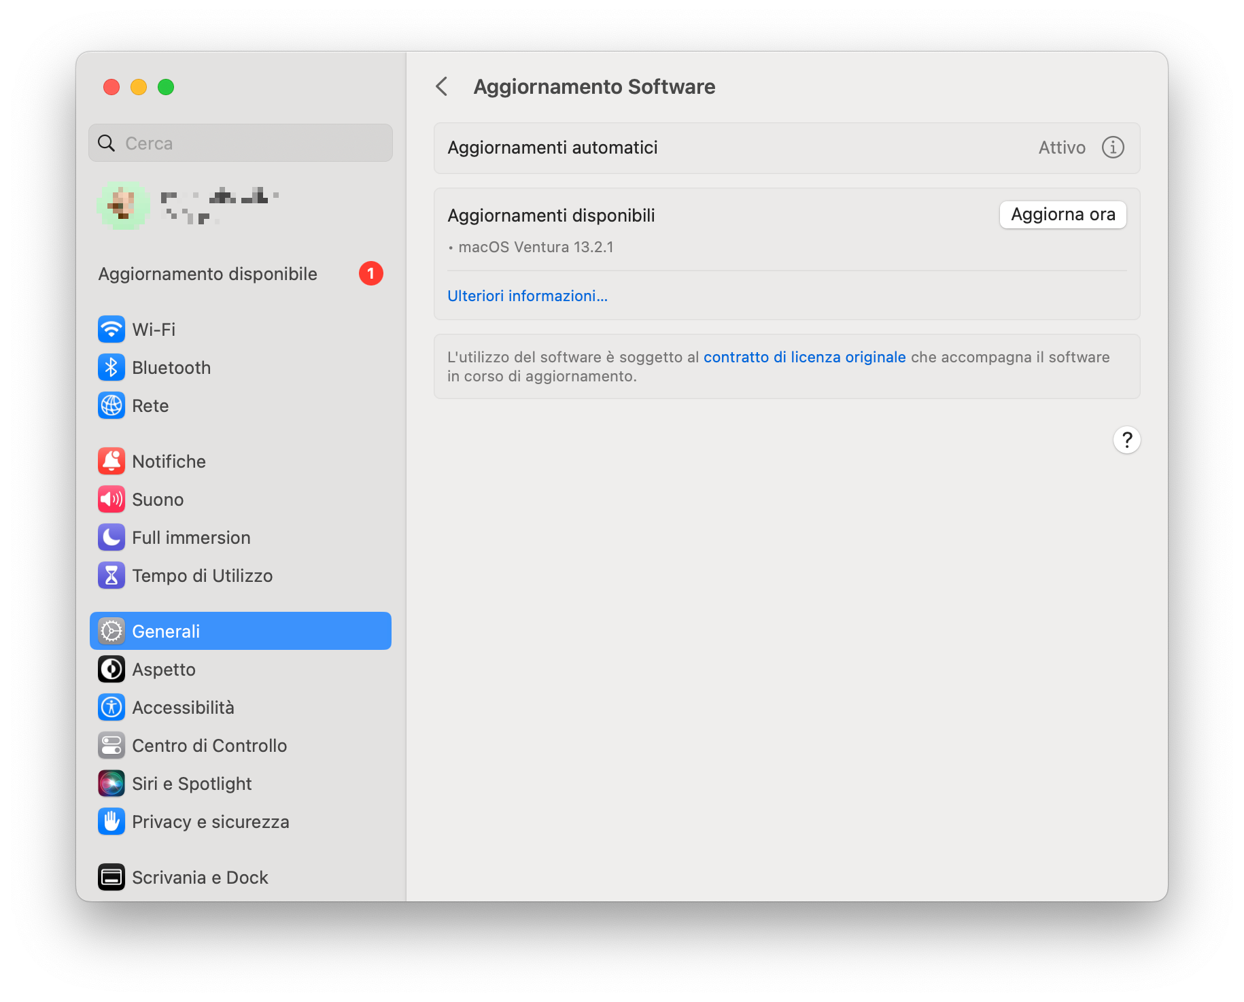Switch to Aspetto settings

click(x=163, y=669)
